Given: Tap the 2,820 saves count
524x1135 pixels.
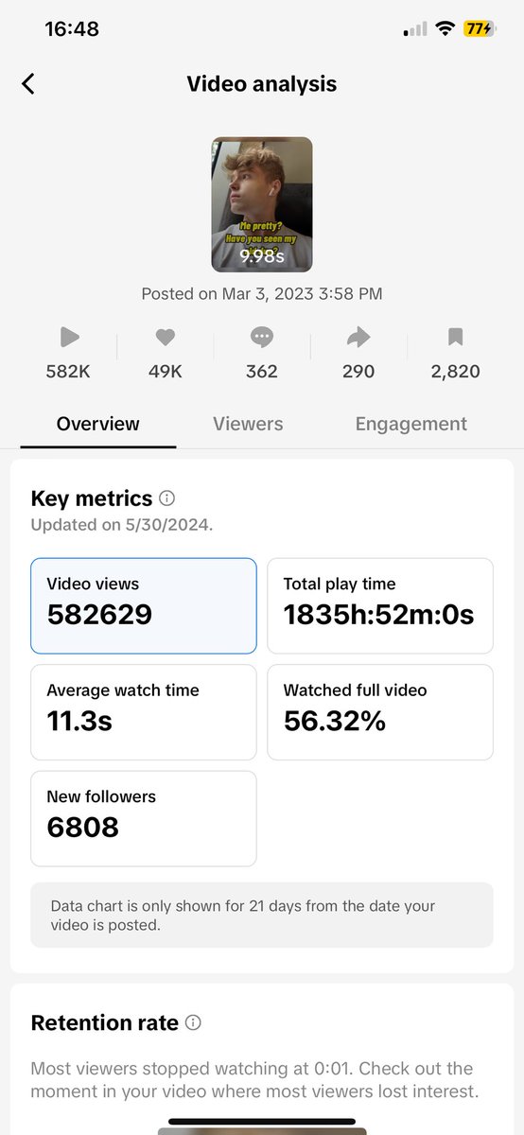Looking at the screenshot, I should pyautogui.click(x=455, y=372).
